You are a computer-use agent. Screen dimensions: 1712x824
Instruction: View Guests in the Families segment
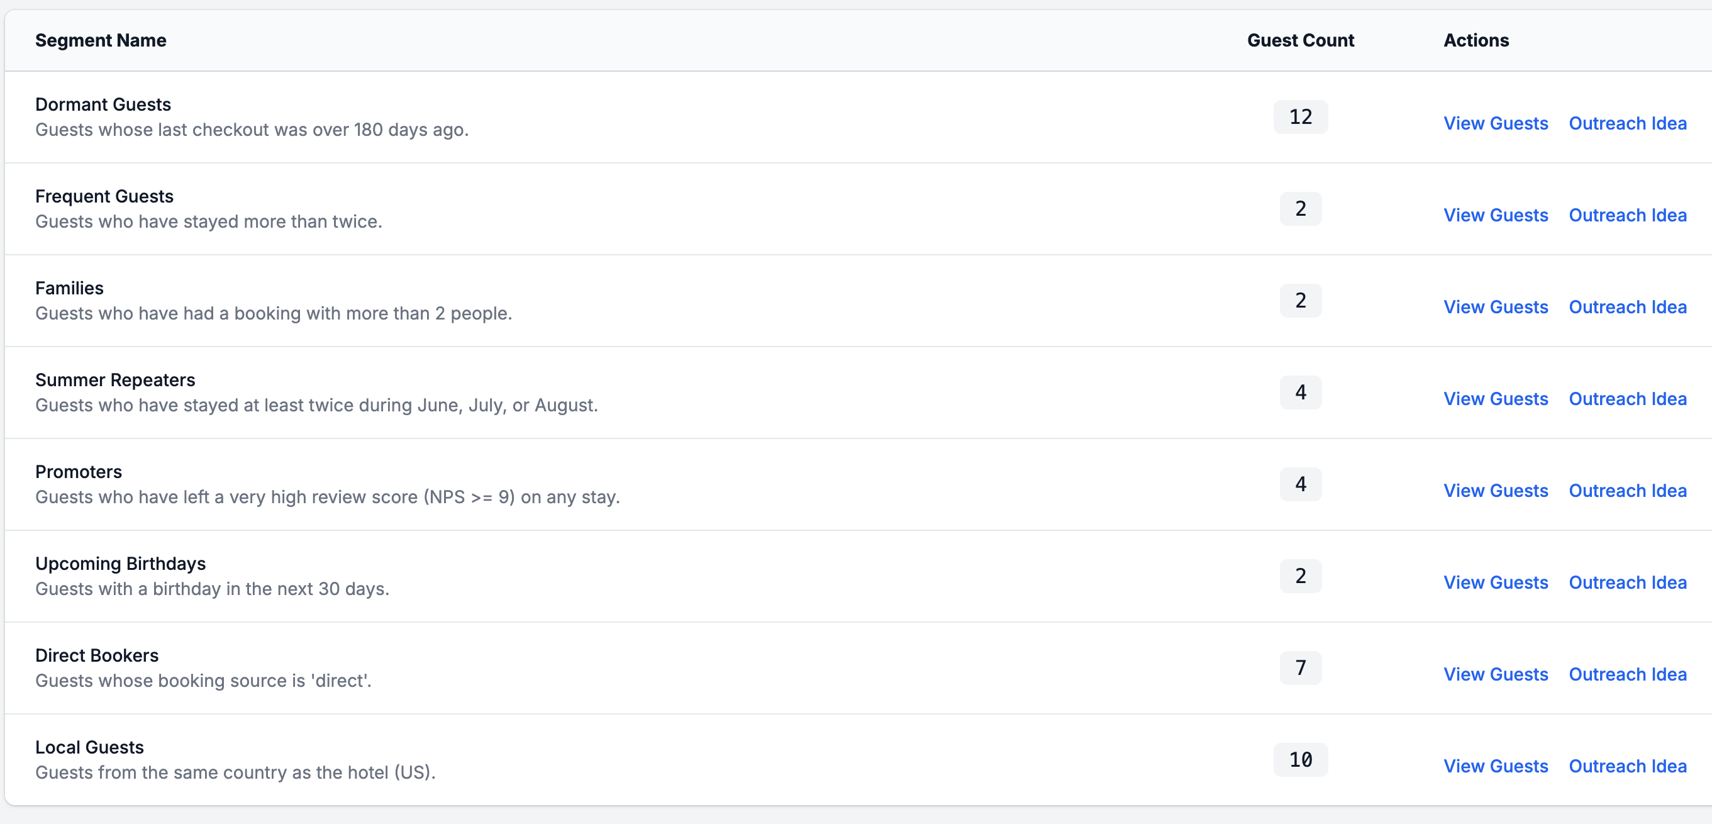(x=1496, y=307)
